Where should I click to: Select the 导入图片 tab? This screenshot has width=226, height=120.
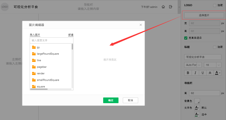(x=35, y=35)
